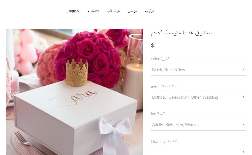Click the event "المناسبة" field label
The height and width of the screenshot is (155, 252).
point(163,87)
